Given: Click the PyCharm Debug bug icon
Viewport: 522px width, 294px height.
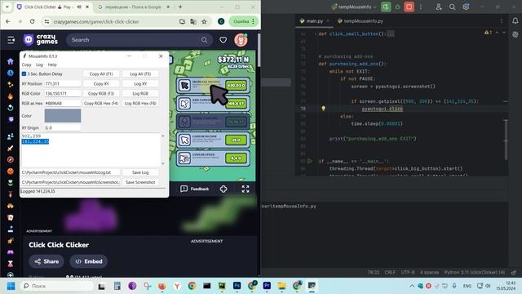Looking at the screenshot, I should [397, 7].
